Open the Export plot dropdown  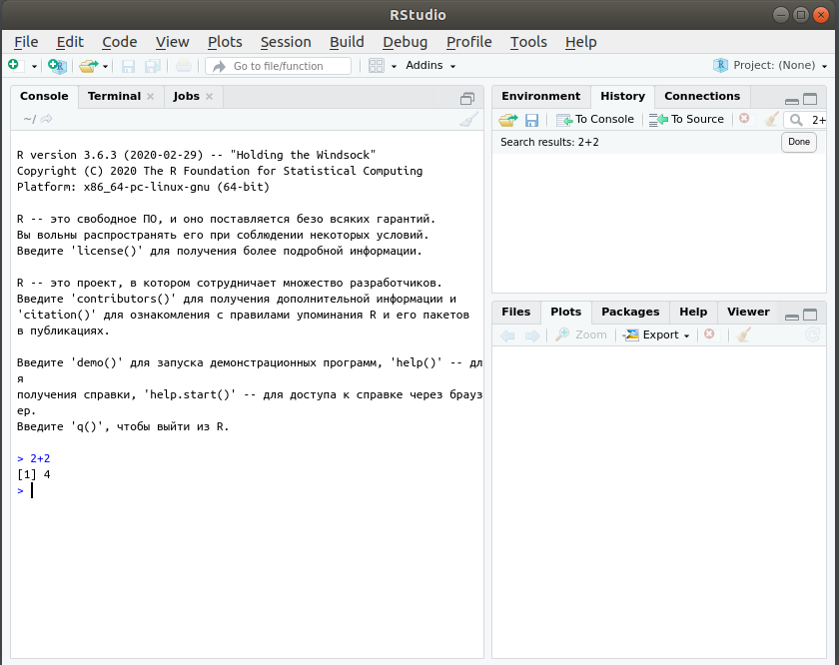click(656, 334)
